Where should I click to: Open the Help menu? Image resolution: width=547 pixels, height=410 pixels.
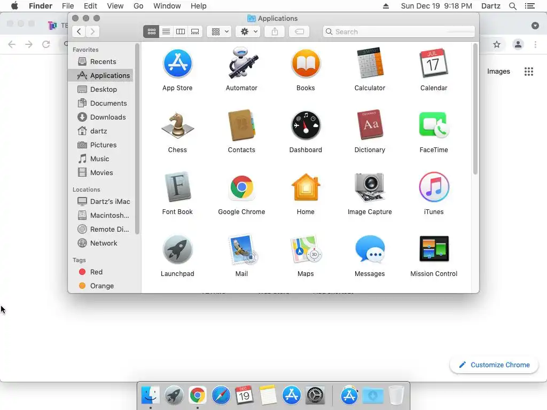199,6
